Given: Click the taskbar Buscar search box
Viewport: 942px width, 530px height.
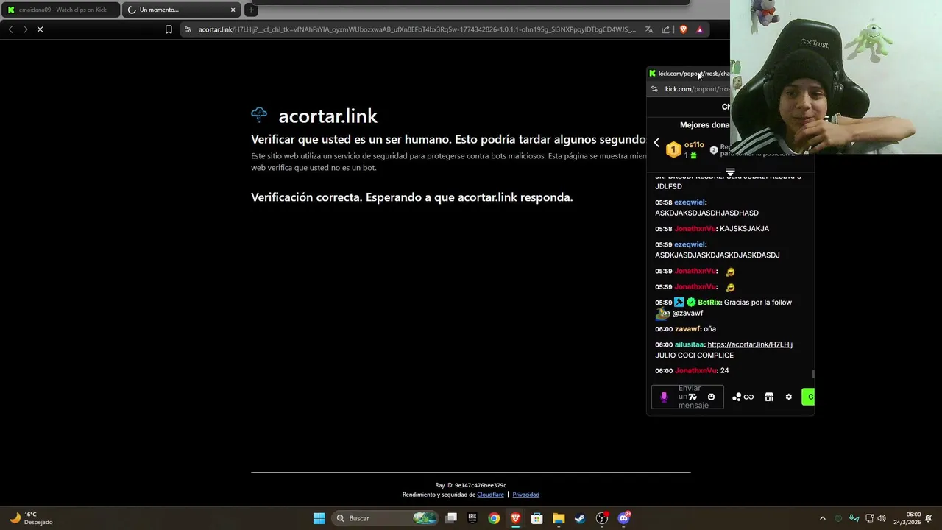Looking at the screenshot, I should coord(386,518).
